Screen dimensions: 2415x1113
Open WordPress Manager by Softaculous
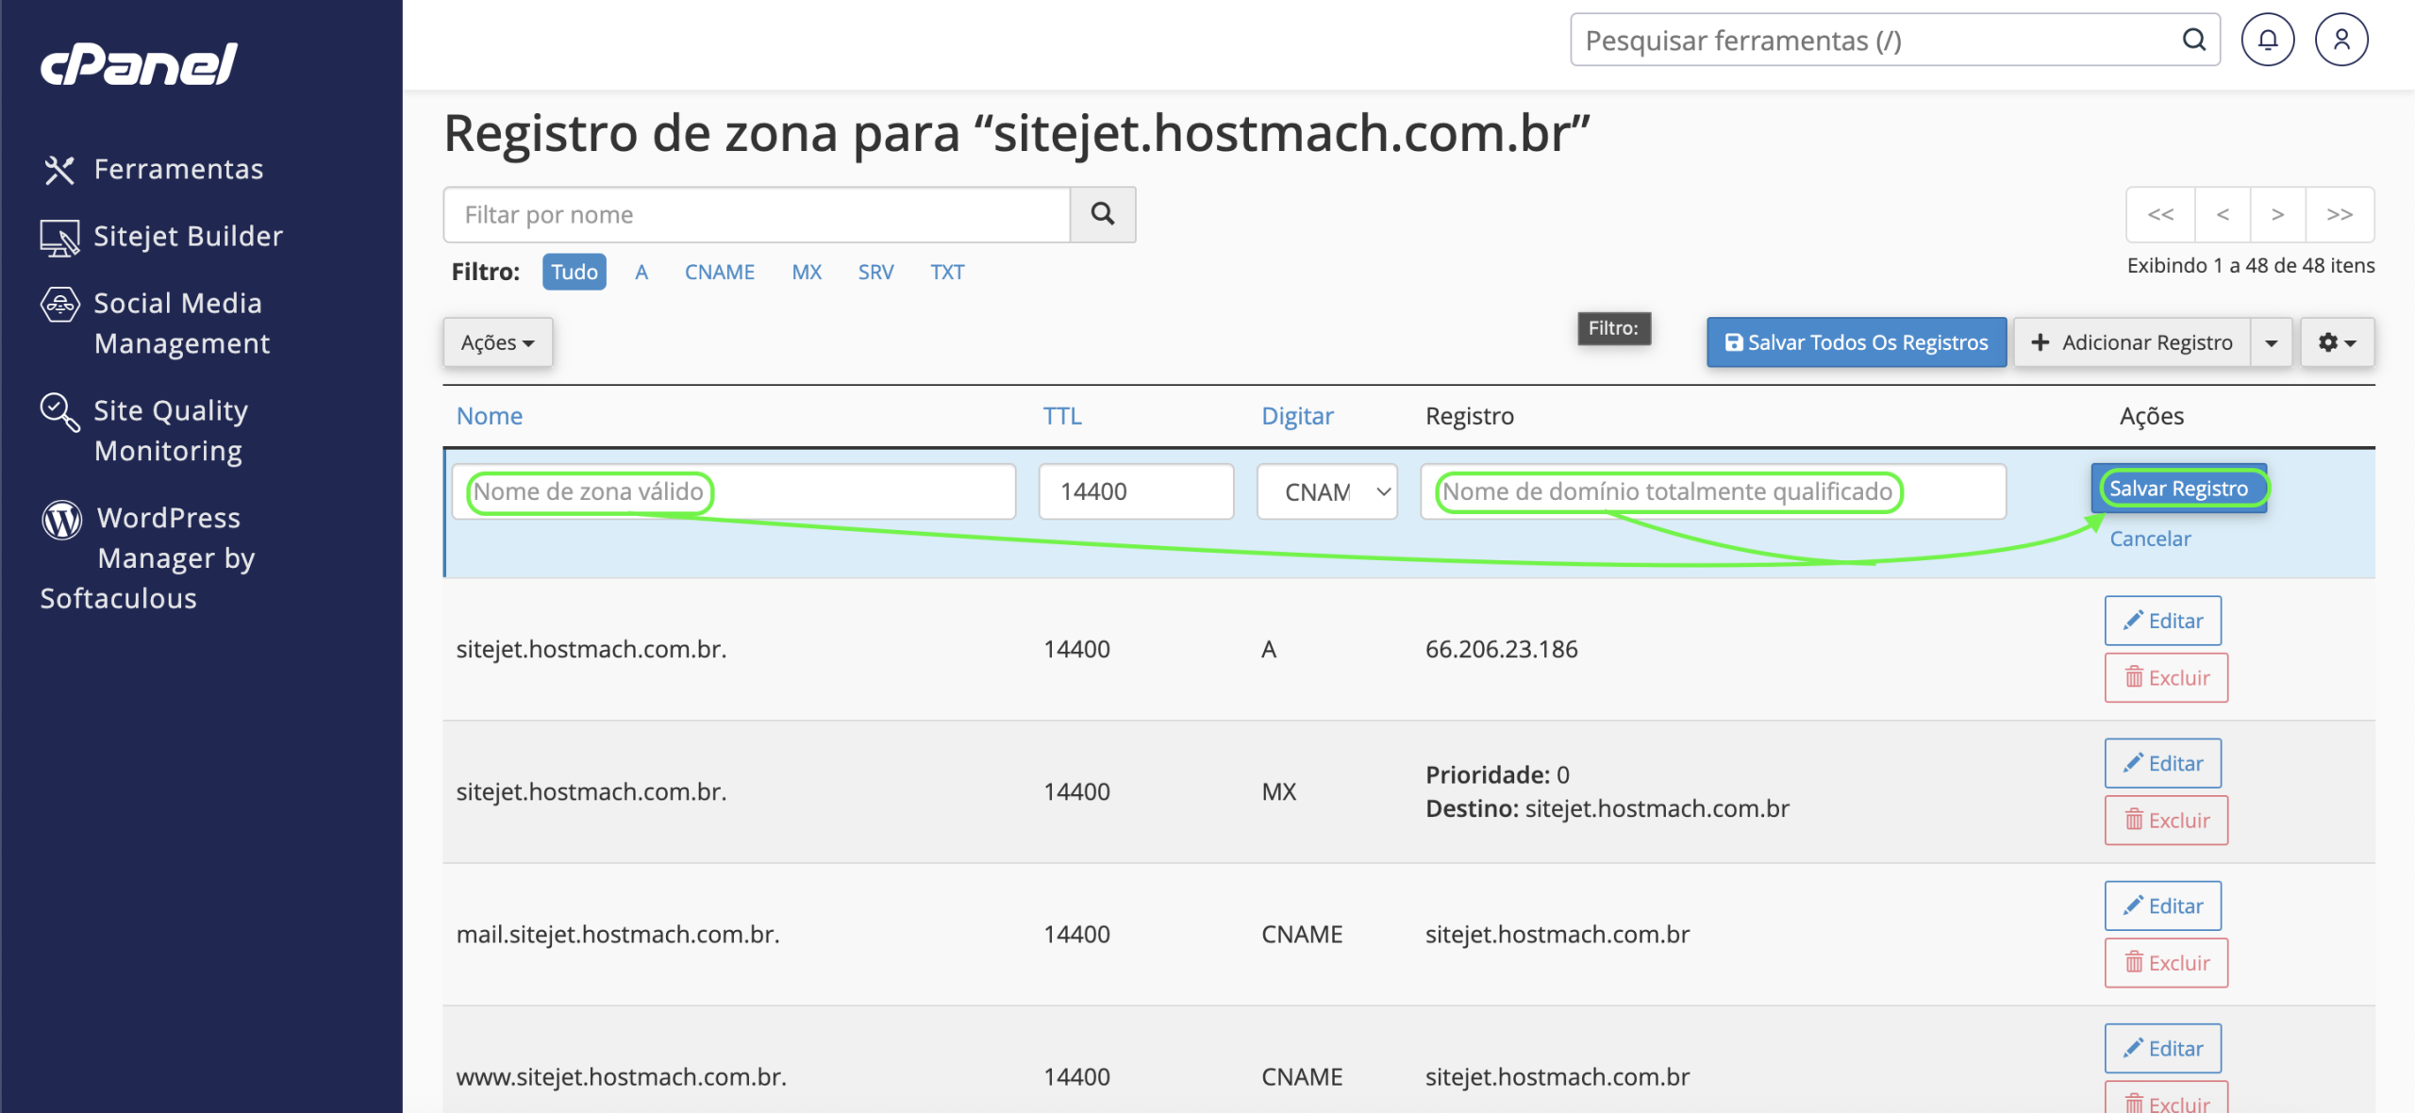[148, 557]
